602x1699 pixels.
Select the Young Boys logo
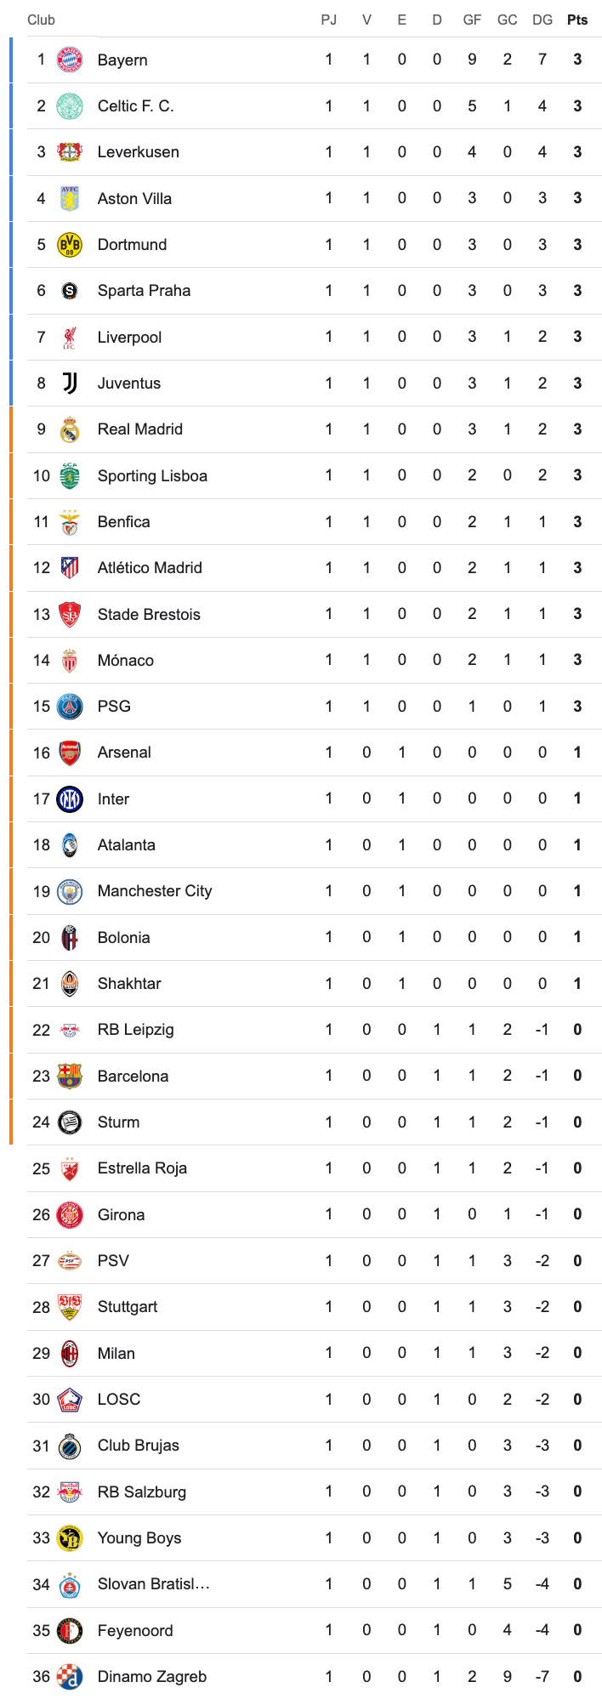tap(70, 1538)
